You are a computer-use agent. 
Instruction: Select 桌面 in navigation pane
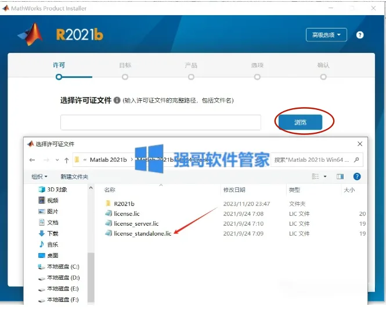[49, 255]
